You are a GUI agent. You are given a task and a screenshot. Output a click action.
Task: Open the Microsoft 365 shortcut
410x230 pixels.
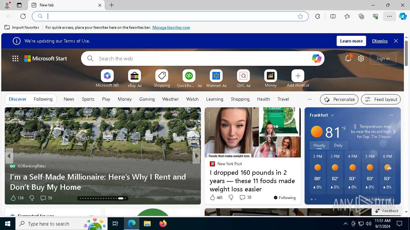click(107, 78)
